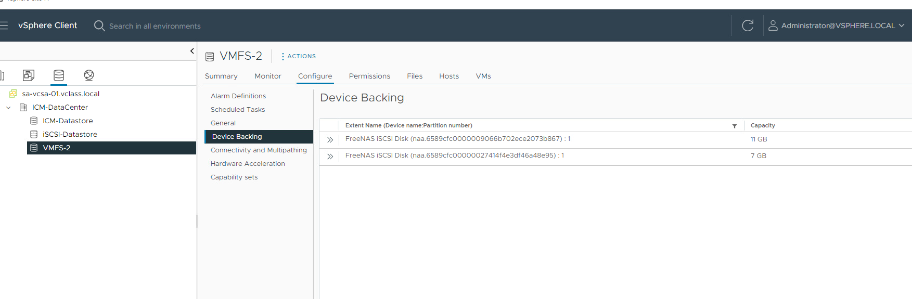Open the Summary tab
The image size is (912, 299).
221,76
